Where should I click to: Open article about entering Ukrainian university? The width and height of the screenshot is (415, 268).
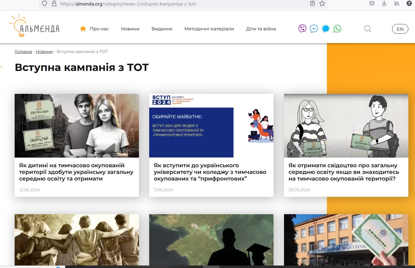(x=210, y=172)
